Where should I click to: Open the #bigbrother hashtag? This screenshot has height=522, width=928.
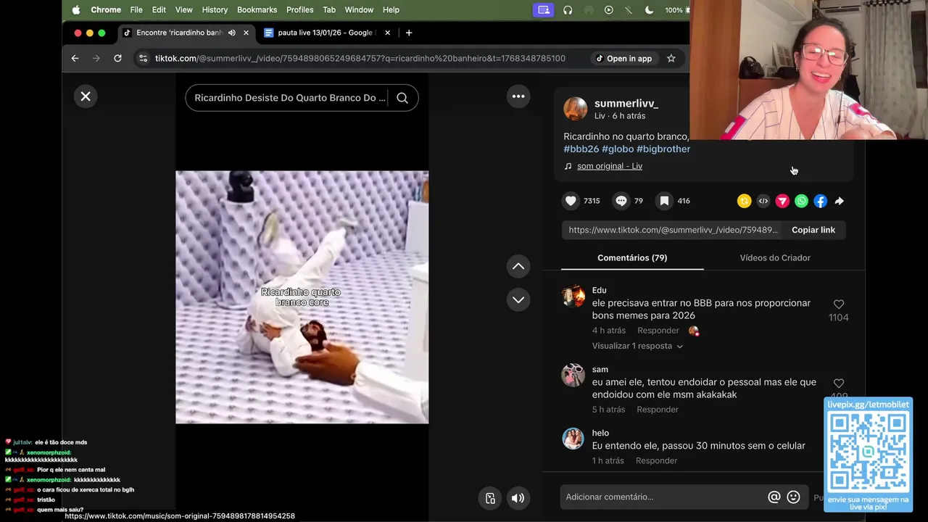[663, 149]
